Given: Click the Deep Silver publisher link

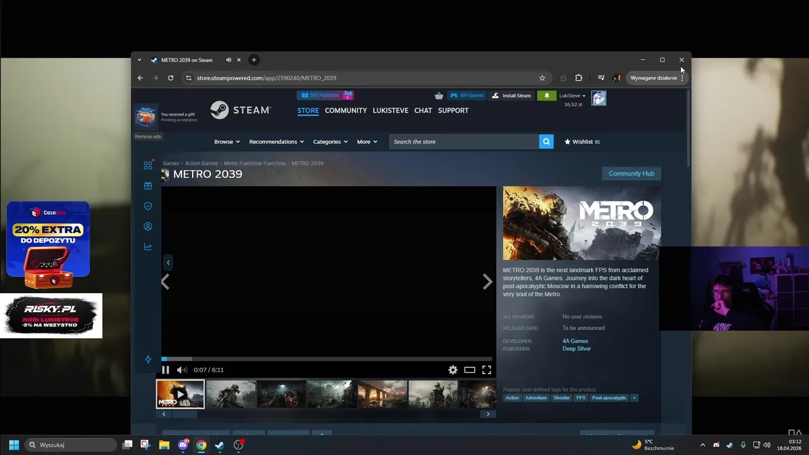Looking at the screenshot, I should click(x=576, y=349).
